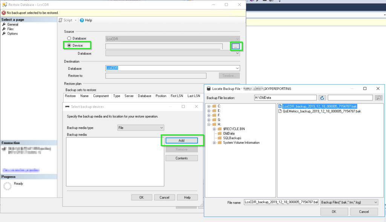
Task: Click the Position column header
Action: (161, 96)
